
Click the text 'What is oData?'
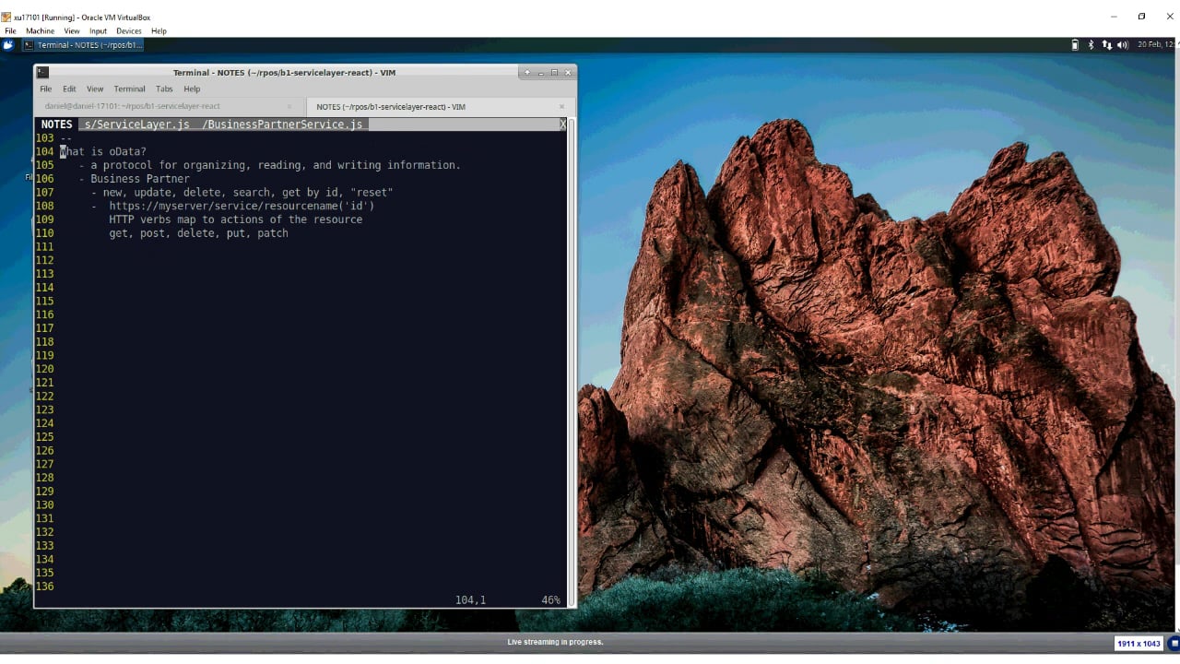click(x=103, y=151)
